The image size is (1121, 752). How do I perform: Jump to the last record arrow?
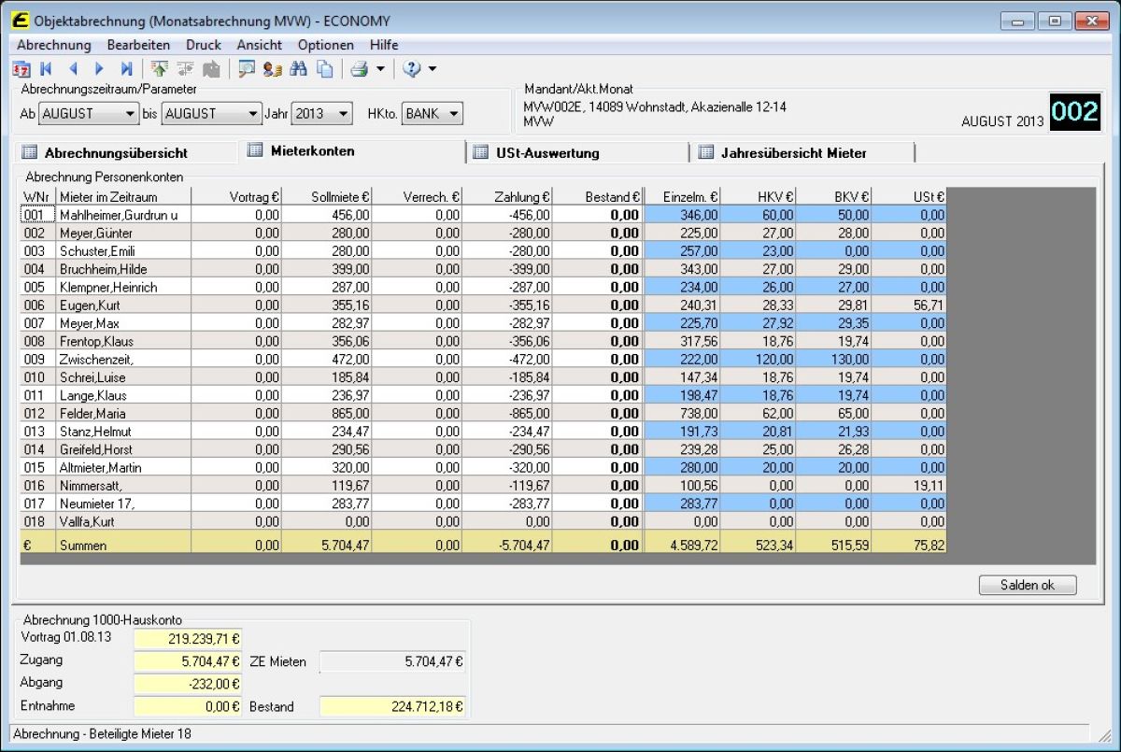click(126, 68)
